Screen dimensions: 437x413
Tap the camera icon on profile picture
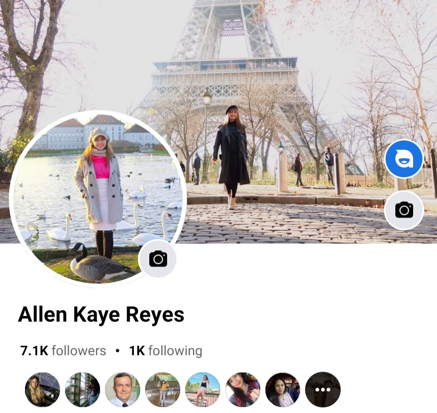coord(158,259)
